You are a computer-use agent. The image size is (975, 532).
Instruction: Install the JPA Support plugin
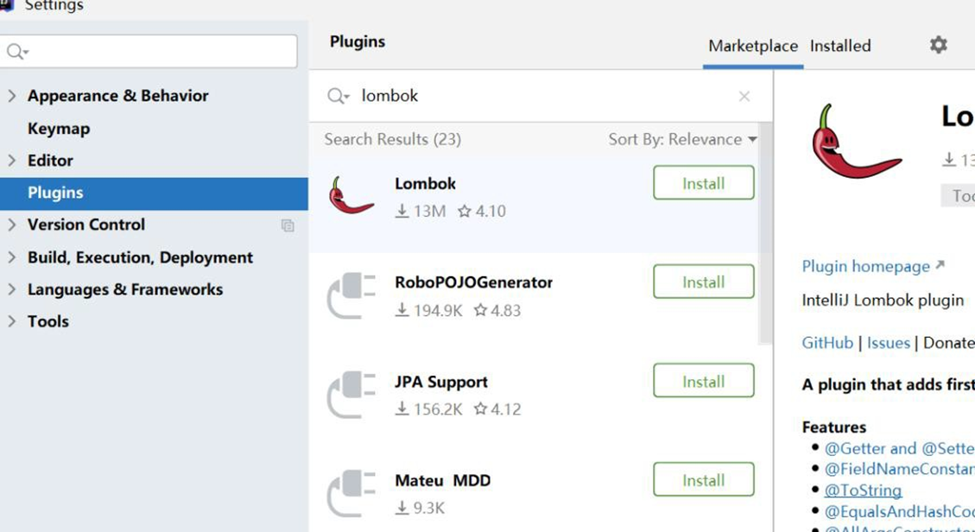703,381
